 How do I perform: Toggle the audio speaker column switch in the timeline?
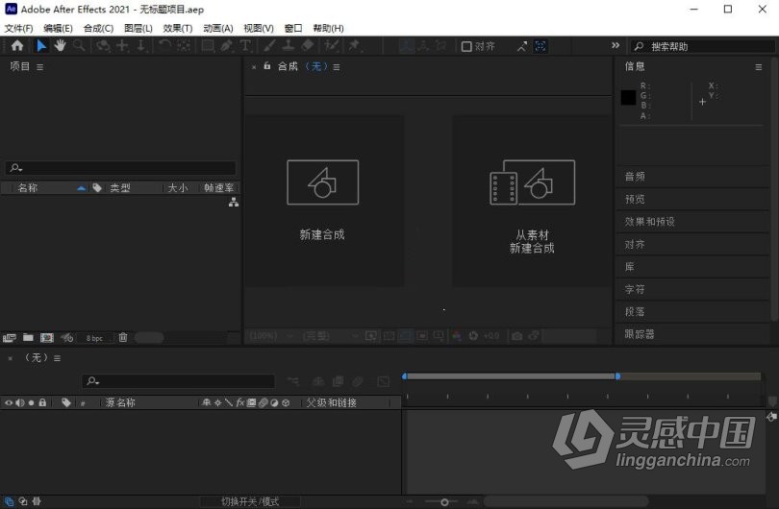(x=20, y=402)
